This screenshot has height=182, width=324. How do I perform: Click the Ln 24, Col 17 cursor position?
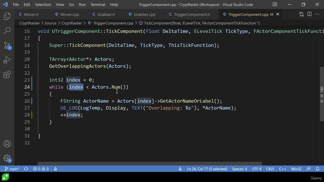click(x=207, y=169)
